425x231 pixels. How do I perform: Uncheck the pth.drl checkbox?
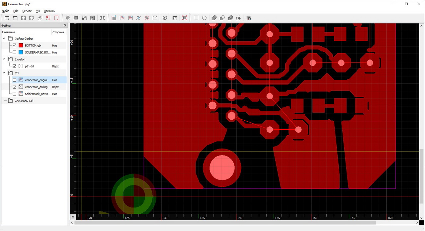[x=15, y=66]
